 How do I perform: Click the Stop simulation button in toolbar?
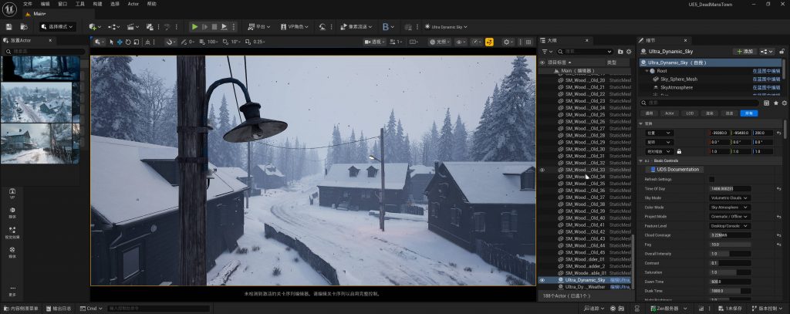[x=214, y=26]
